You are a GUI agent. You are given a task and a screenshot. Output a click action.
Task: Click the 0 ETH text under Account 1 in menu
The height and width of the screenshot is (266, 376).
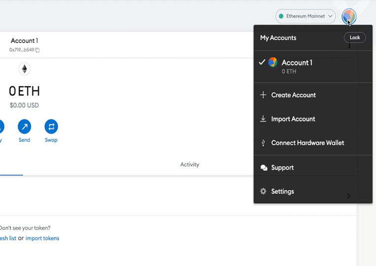[x=289, y=71]
